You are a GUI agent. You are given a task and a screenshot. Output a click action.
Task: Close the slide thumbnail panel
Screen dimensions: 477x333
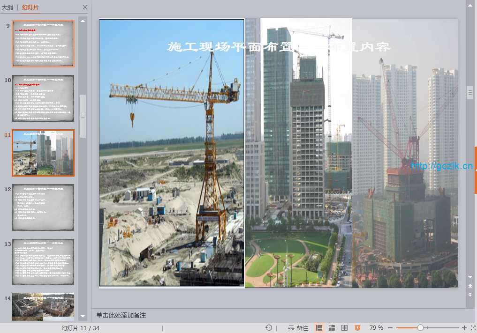85,7
